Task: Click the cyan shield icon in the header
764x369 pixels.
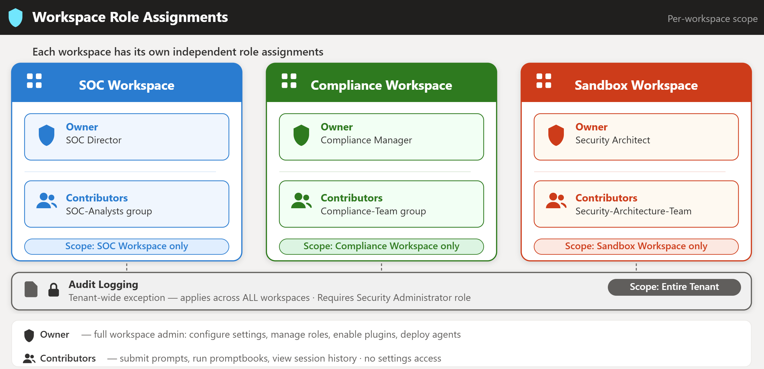Action: [16, 17]
